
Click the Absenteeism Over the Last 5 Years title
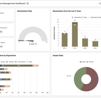coord(67,11)
